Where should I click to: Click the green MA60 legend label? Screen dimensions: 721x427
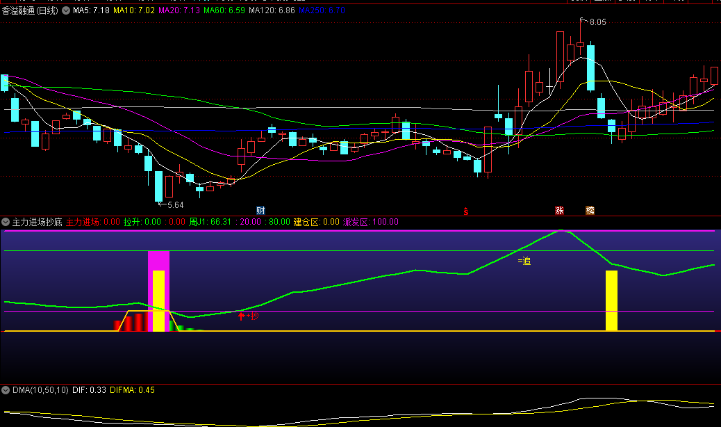pos(225,10)
